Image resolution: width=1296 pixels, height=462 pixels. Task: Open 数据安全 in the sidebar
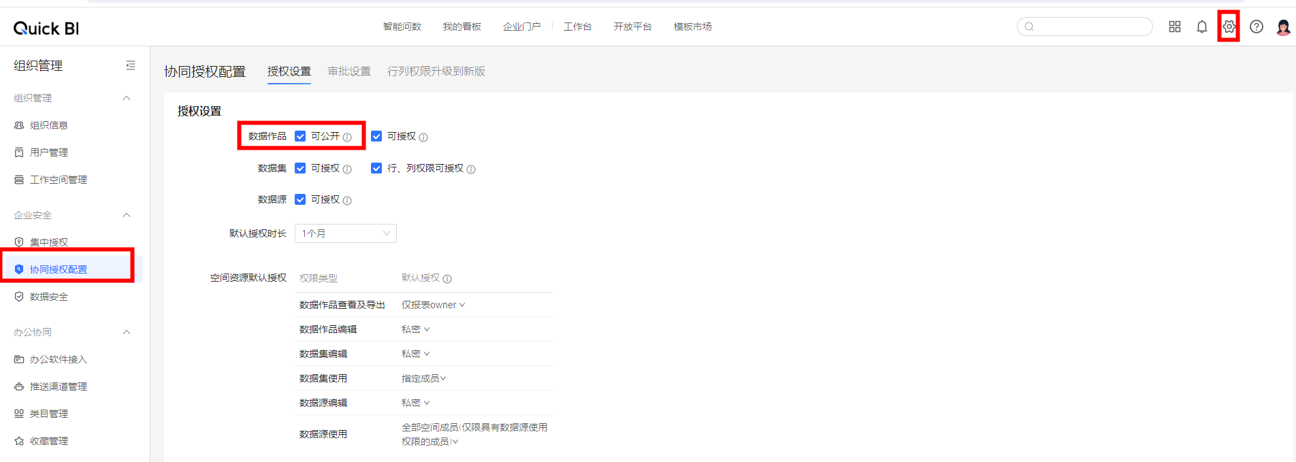(x=48, y=297)
